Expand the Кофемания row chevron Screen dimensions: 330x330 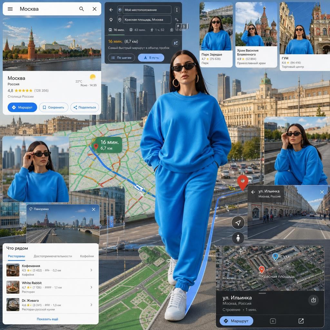(x=91, y=270)
